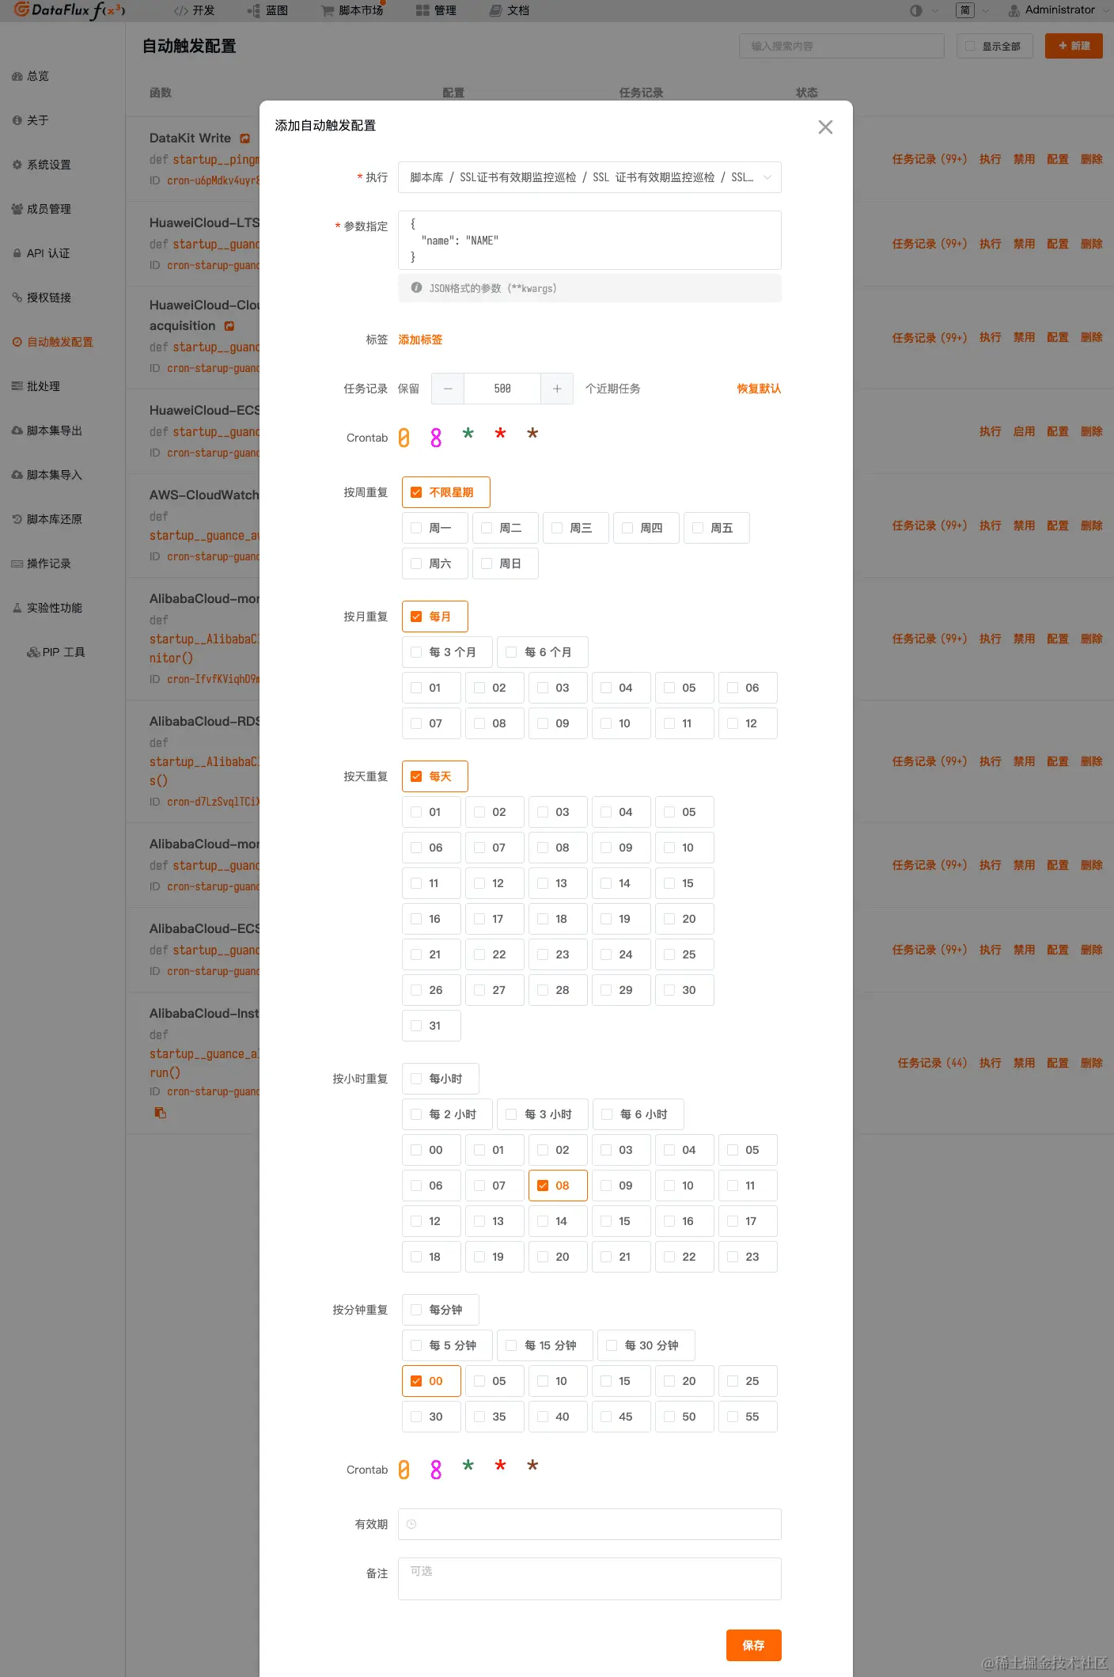Check 每 6 个月 option
The height and width of the screenshot is (1677, 1114).
click(543, 652)
